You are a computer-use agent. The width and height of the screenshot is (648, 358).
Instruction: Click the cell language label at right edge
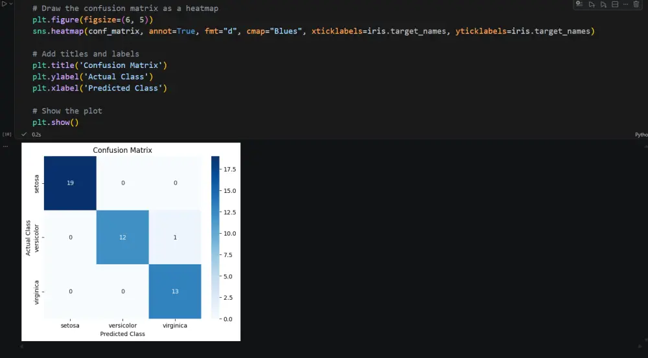pos(642,135)
